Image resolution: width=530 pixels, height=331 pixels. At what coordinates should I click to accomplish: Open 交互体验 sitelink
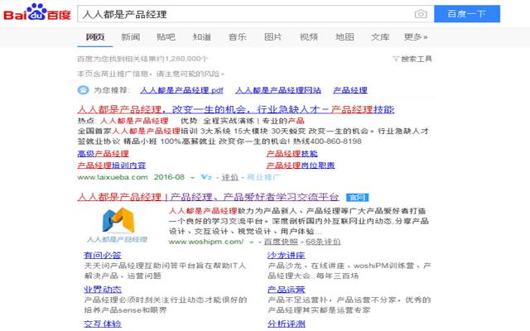[103, 324]
